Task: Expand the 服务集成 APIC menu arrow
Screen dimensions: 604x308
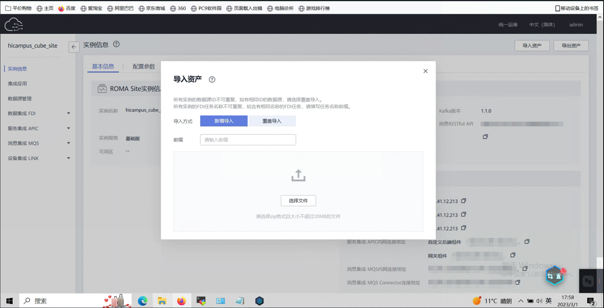Action: tap(68, 129)
